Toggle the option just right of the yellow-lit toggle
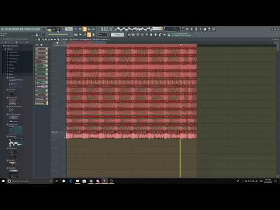 (89, 29)
